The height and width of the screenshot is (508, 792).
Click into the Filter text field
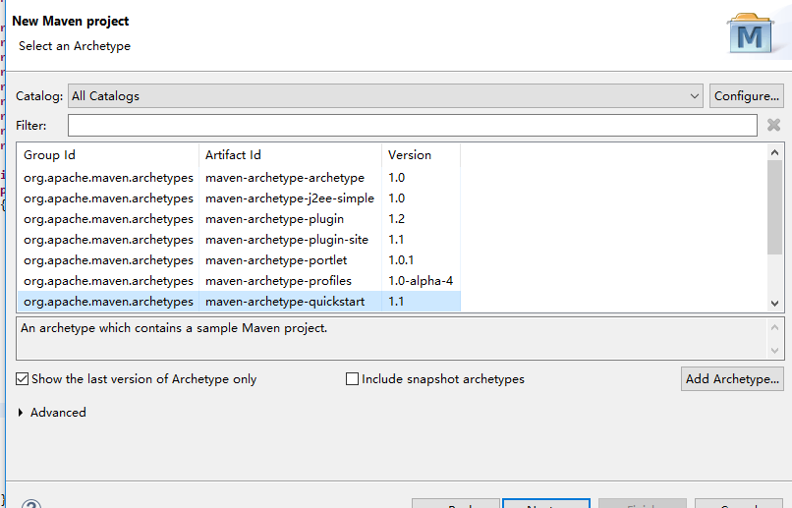(x=412, y=125)
